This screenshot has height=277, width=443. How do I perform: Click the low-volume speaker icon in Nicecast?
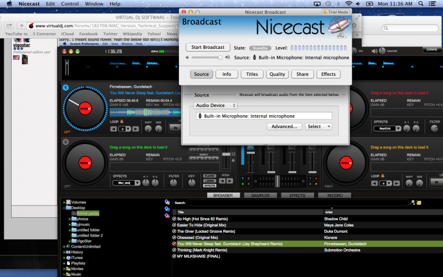[x=187, y=58]
